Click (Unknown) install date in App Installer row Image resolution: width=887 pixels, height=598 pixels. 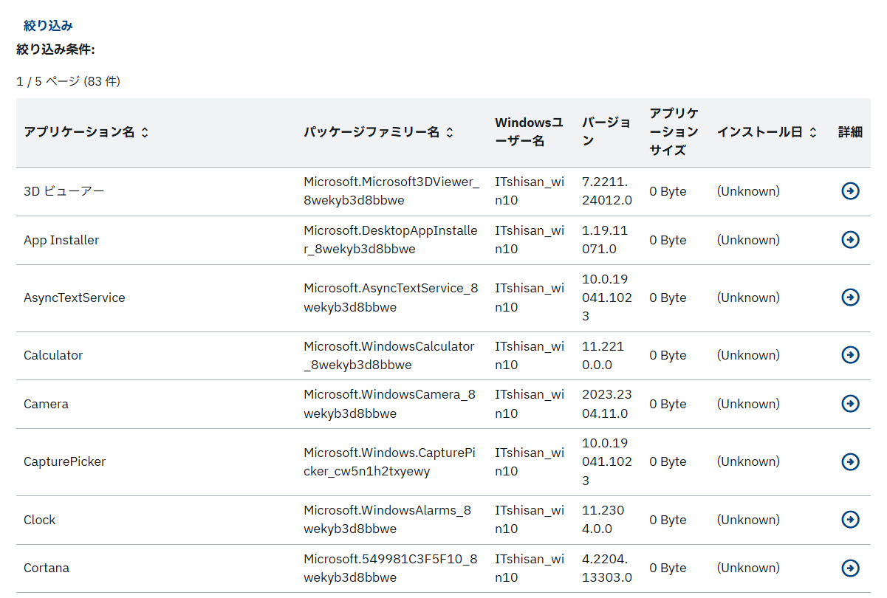748,240
